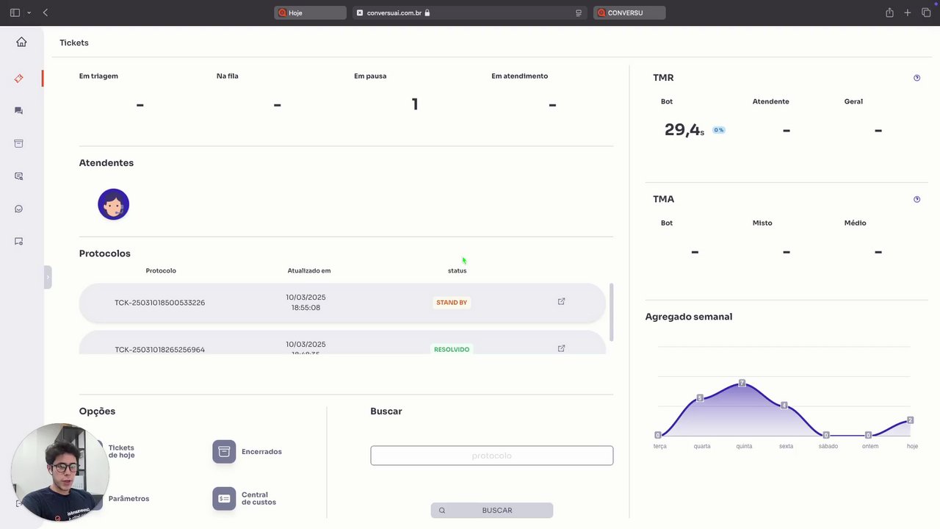Switch to the CONVERSU browser tab
The width and height of the screenshot is (940, 529).
629,12
